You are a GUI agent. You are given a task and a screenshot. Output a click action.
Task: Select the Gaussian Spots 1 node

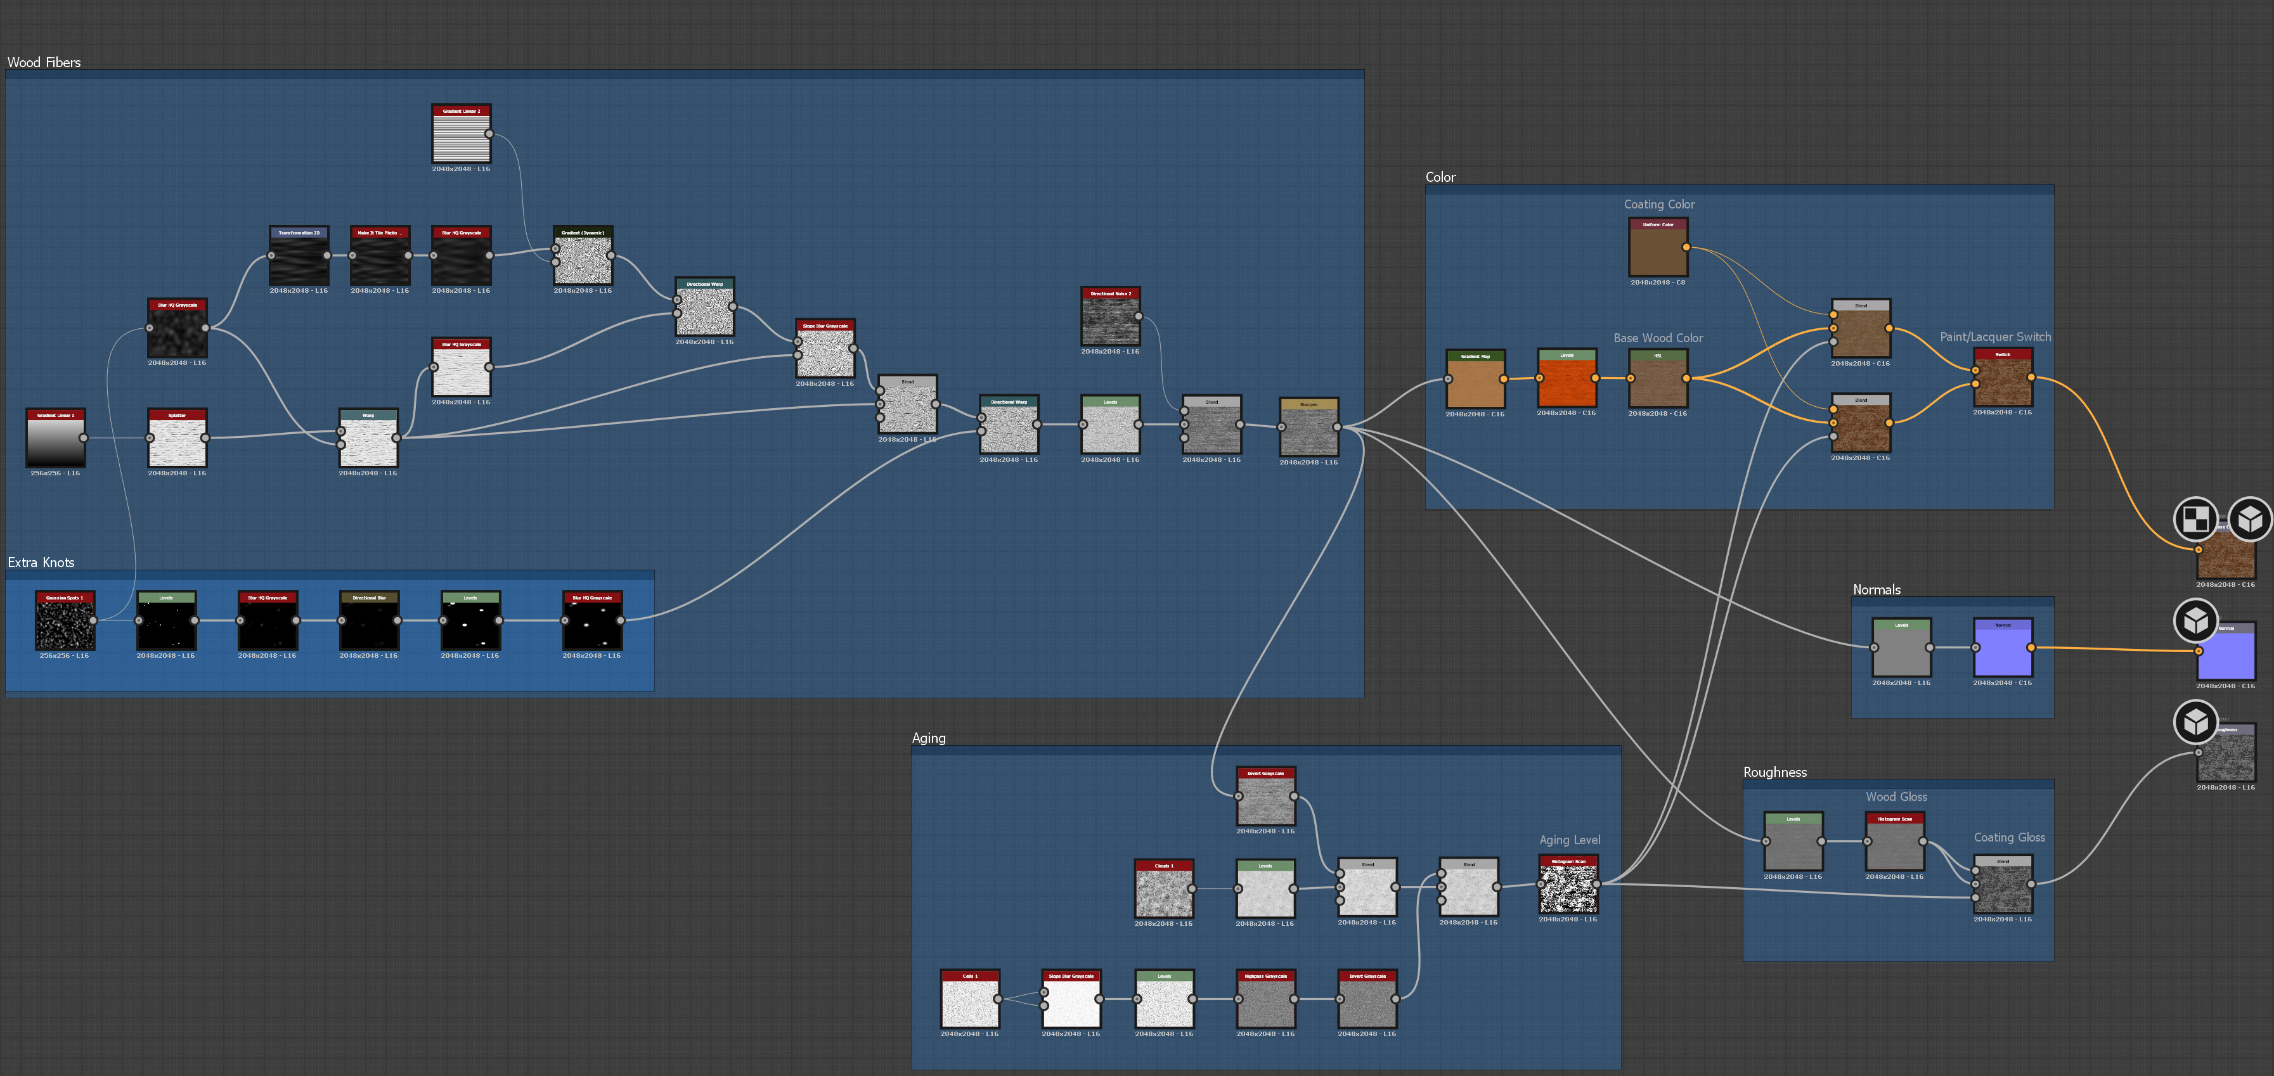pyautogui.click(x=65, y=620)
